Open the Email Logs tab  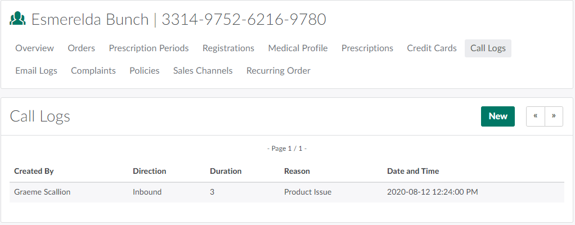36,71
